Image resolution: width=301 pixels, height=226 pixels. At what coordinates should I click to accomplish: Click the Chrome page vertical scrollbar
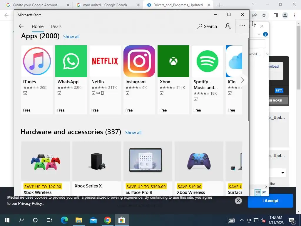pyautogui.click(x=298, y=58)
